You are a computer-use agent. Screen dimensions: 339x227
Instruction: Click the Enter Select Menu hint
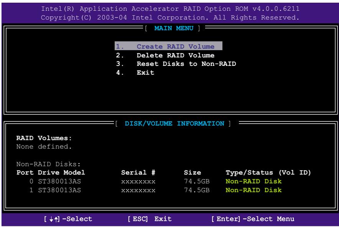[253, 219]
